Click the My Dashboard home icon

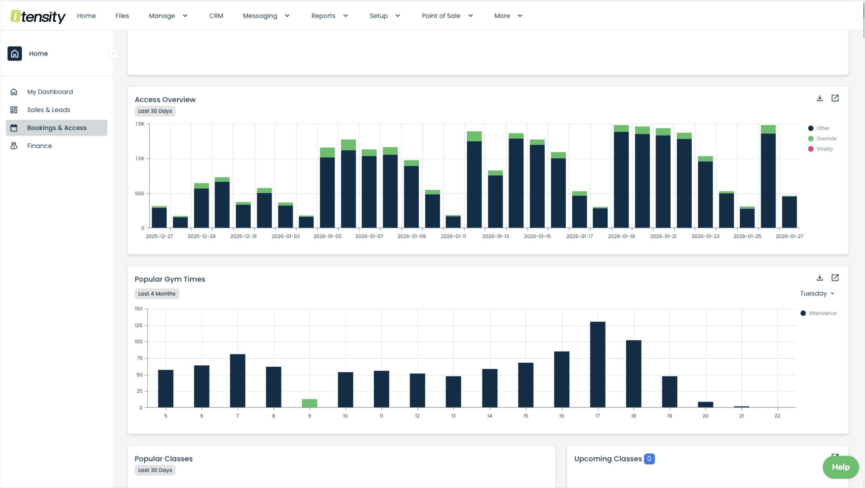[x=14, y=92]
